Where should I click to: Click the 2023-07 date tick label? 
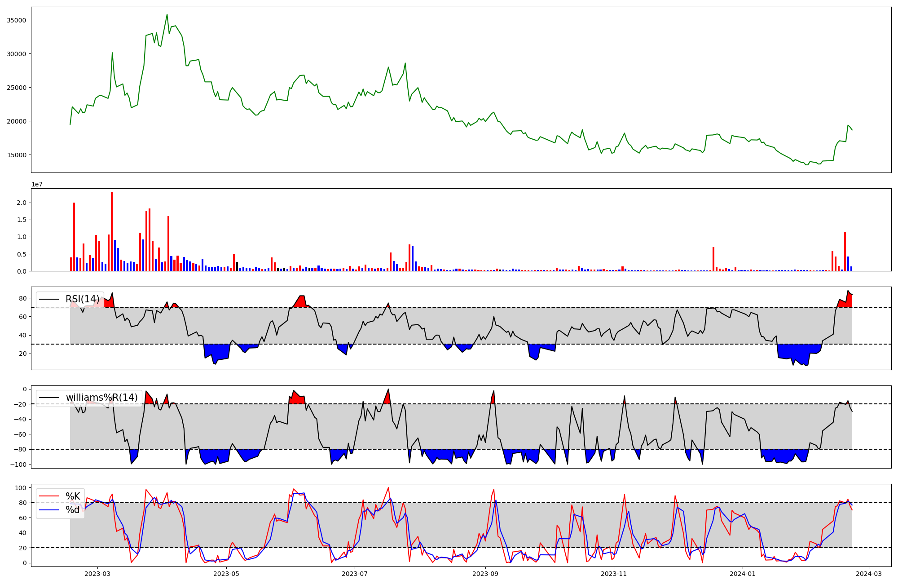tap(355, 574)
